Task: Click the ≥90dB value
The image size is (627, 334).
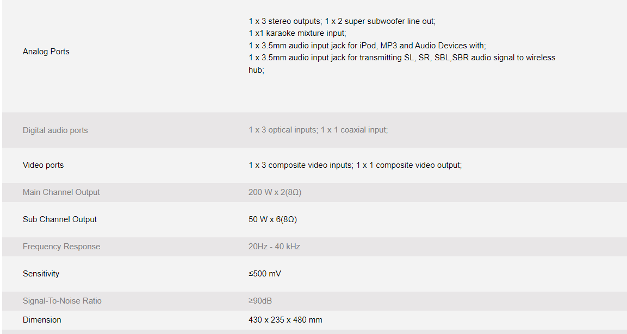Action: [260, 301]
